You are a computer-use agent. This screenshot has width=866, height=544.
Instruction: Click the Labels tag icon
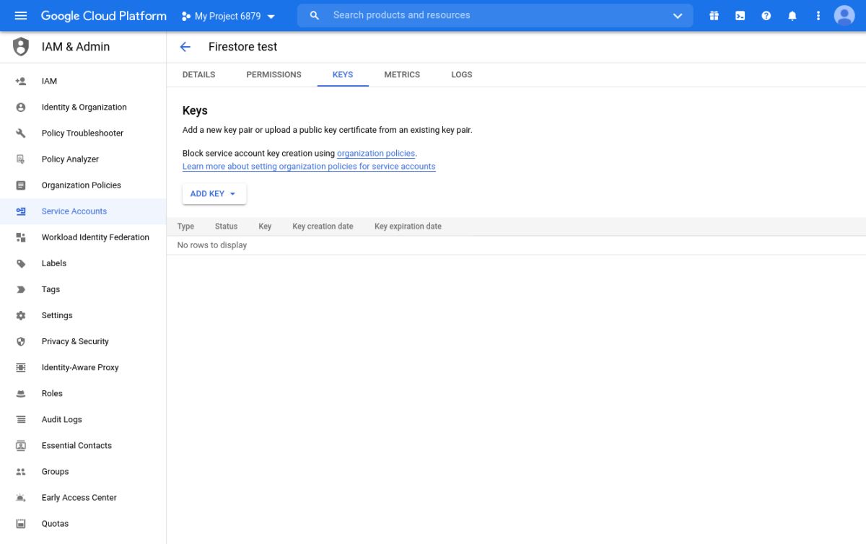pos(21,263)
